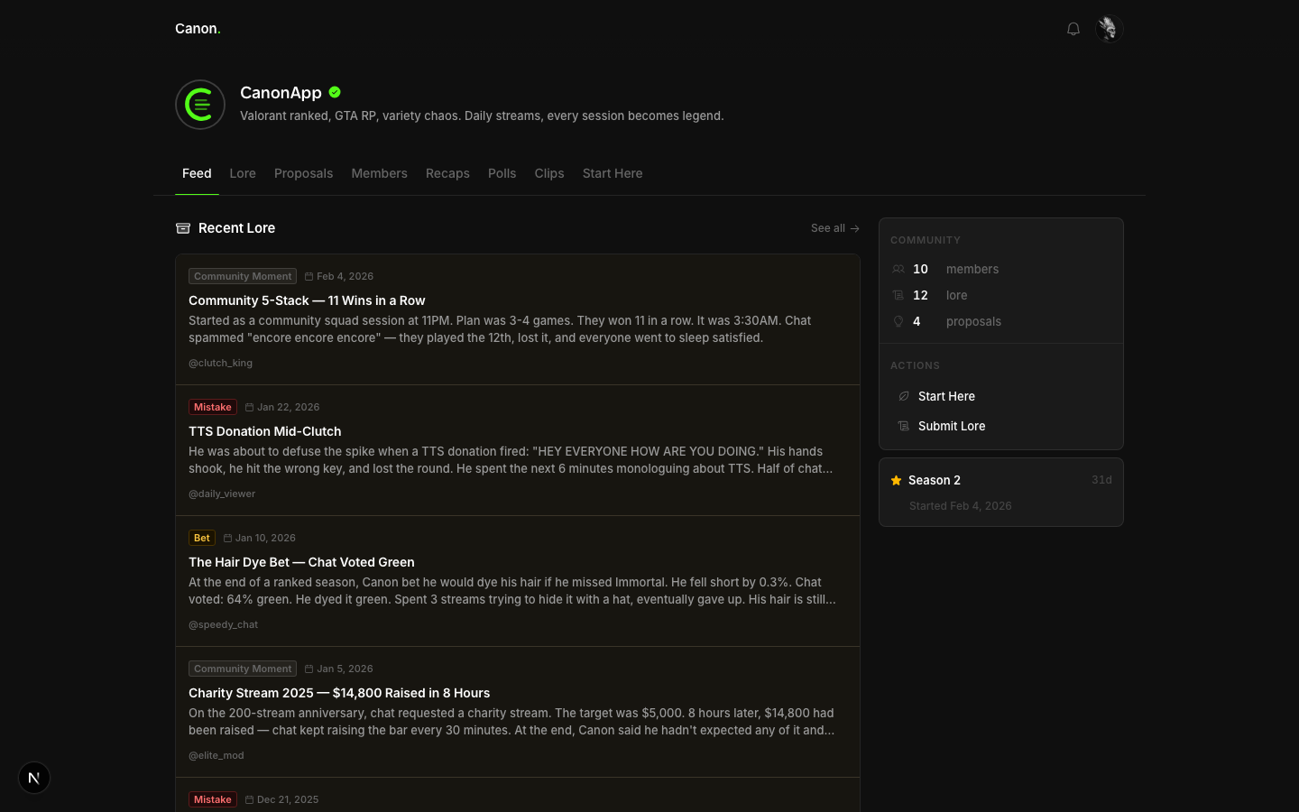Click the CanonApp green logo avatar
Image resolution: width=1299 pixels, height=812 pixels.
pyautogui.click(x=200, y=105)
